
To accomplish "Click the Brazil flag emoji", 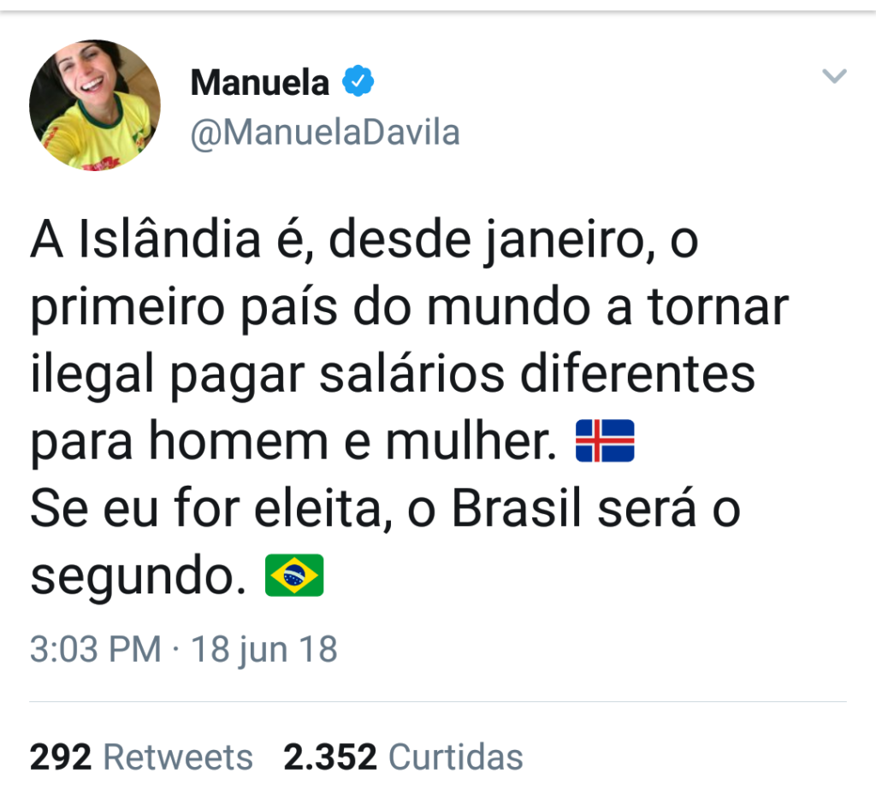I will pos(294,575).
